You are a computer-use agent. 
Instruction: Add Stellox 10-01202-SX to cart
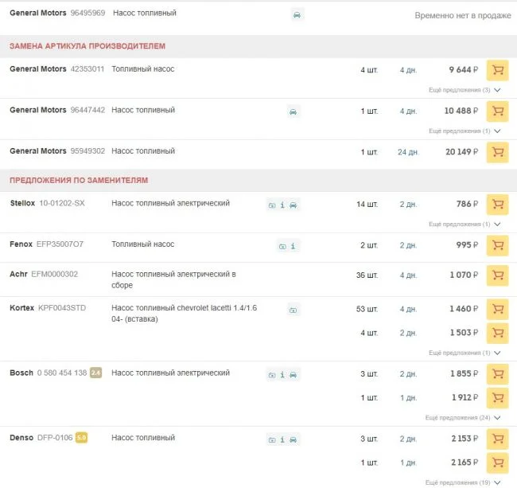coord(497,205)
